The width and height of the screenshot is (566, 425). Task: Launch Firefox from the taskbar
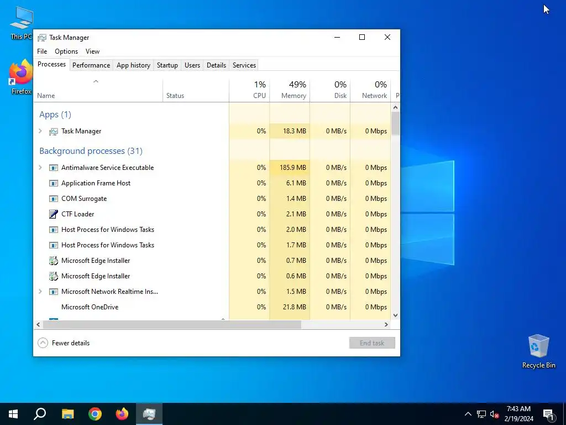point(122,414)
